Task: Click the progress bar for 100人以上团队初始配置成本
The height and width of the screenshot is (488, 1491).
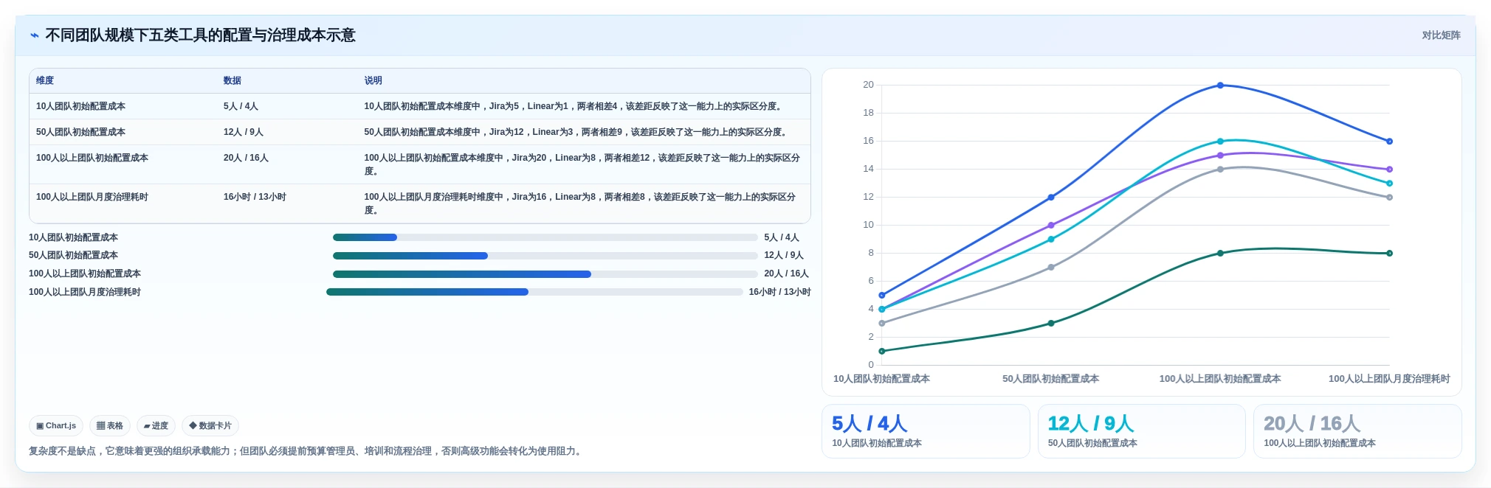Action: pos(545,274)
